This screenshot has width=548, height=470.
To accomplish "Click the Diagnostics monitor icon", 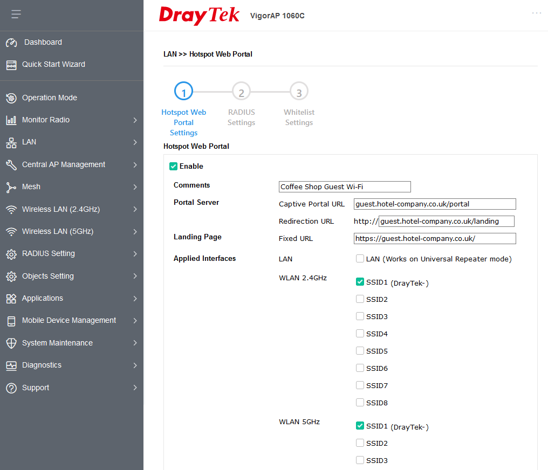I will [x=11, y=365].
